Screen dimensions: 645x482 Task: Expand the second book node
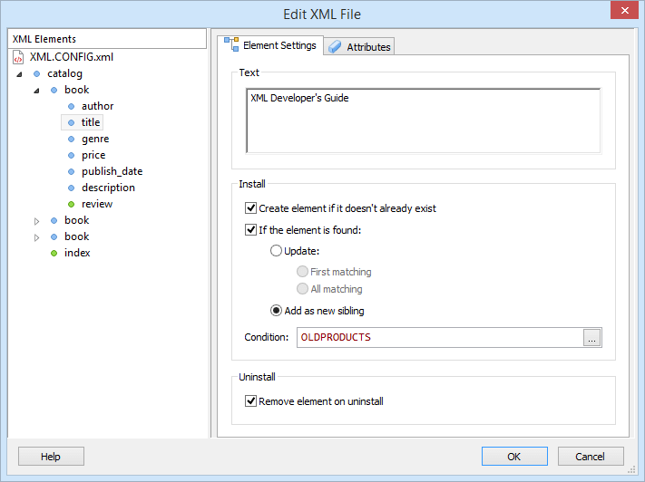36,221
